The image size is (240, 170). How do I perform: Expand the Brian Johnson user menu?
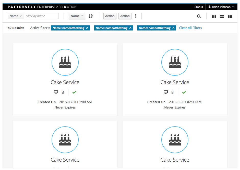point(221,7)
